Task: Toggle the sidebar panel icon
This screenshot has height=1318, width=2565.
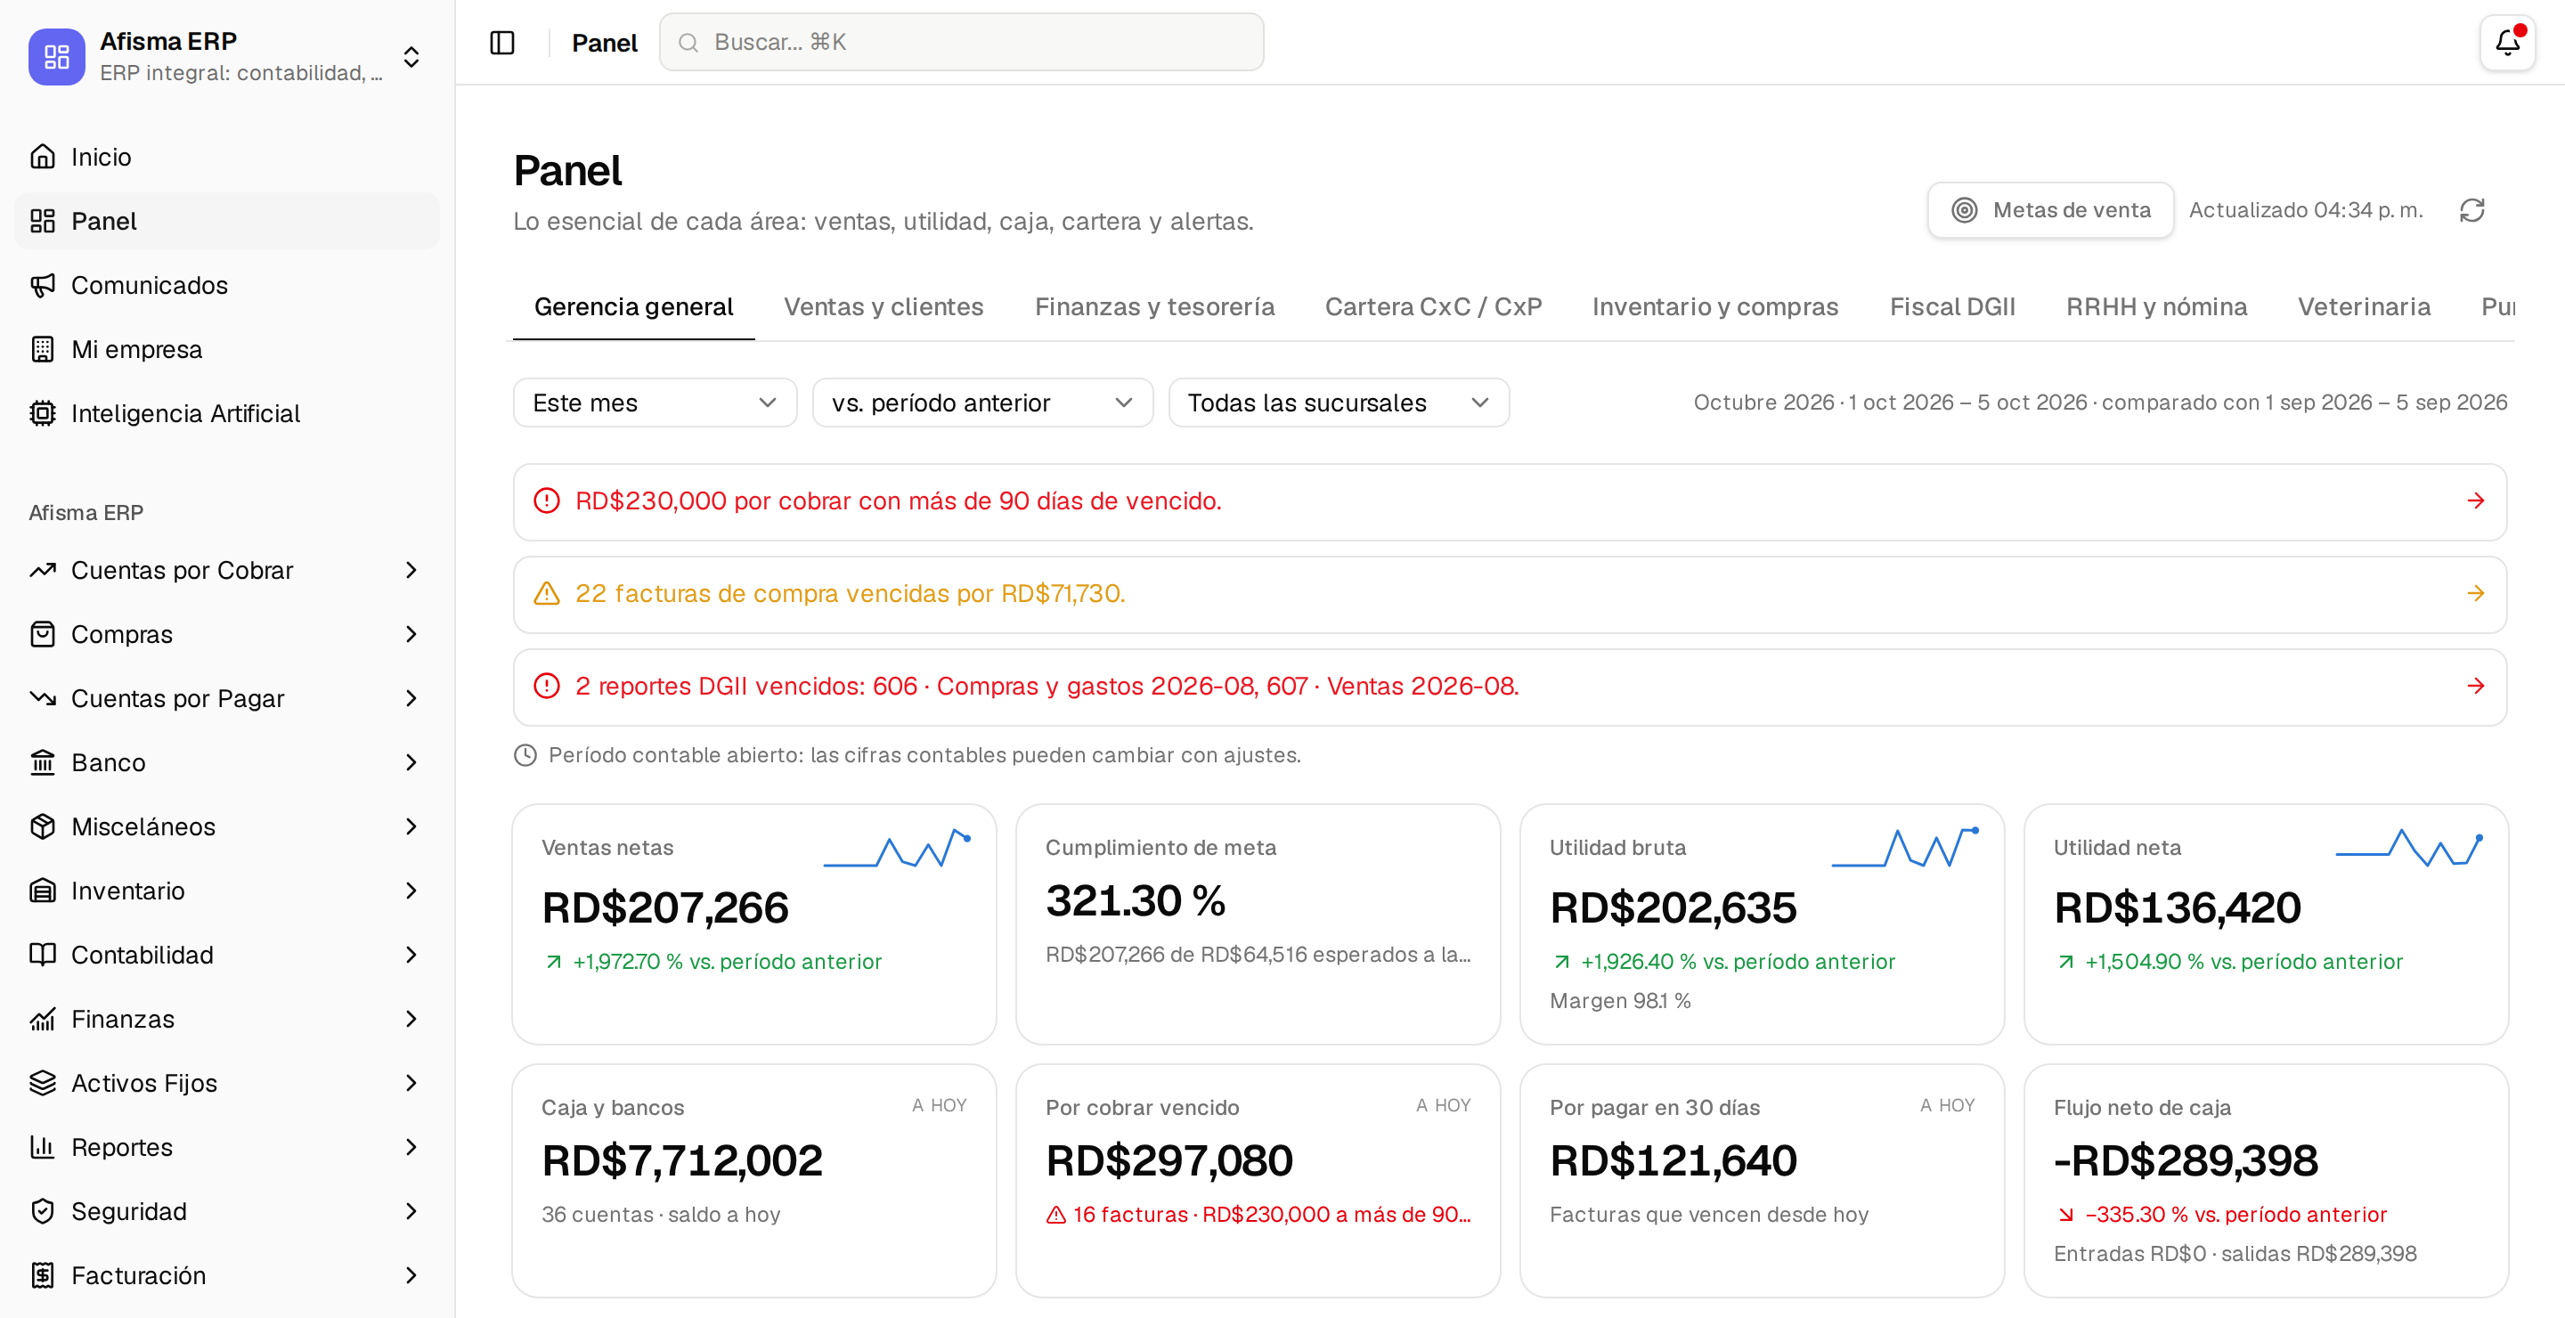Action: pyautogui.click(x=501, y=43)
